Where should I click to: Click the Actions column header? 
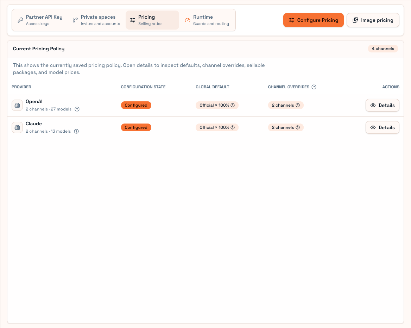391,87
